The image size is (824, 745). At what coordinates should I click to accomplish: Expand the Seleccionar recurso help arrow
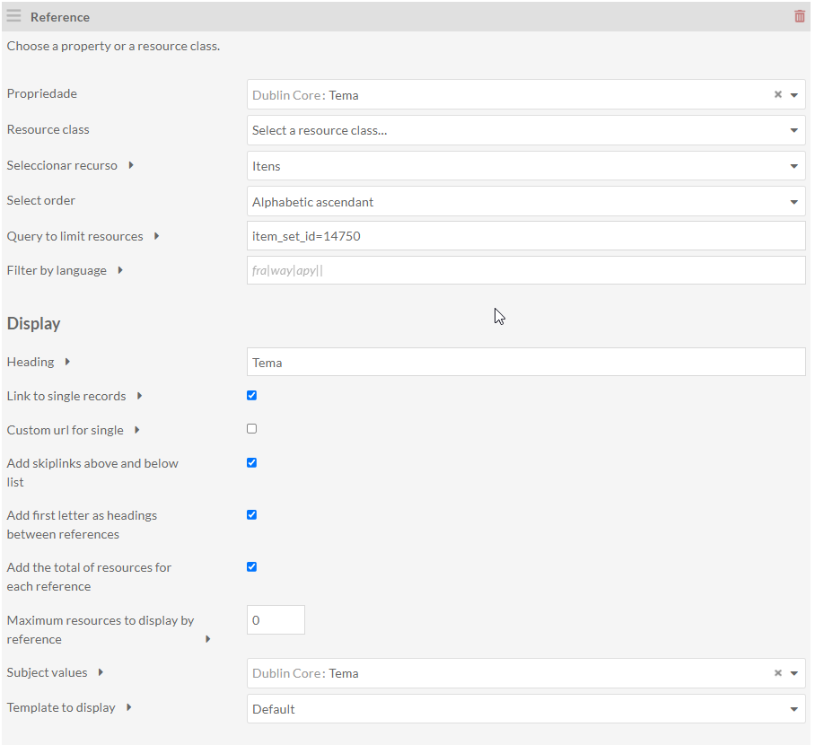(x=131, y=165)
